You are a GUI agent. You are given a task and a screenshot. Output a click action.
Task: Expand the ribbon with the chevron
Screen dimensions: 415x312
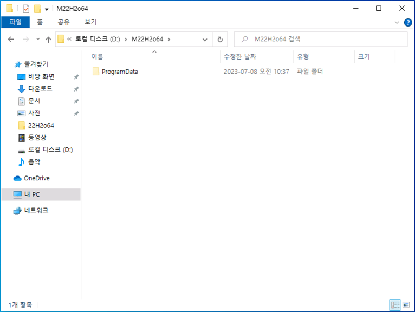tap(397, 23)
